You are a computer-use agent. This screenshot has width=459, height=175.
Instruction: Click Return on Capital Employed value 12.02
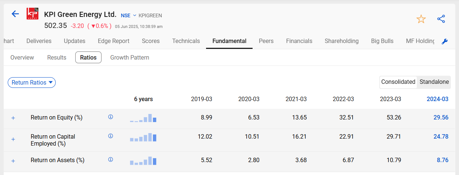pyautogui.click(x=205, y=136)
